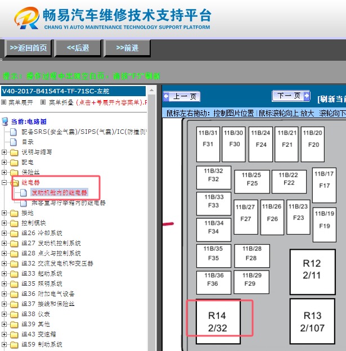Click fuse F19 in the diagram
The width and height of the screenshot is (346, 351).
coord(324,225)
